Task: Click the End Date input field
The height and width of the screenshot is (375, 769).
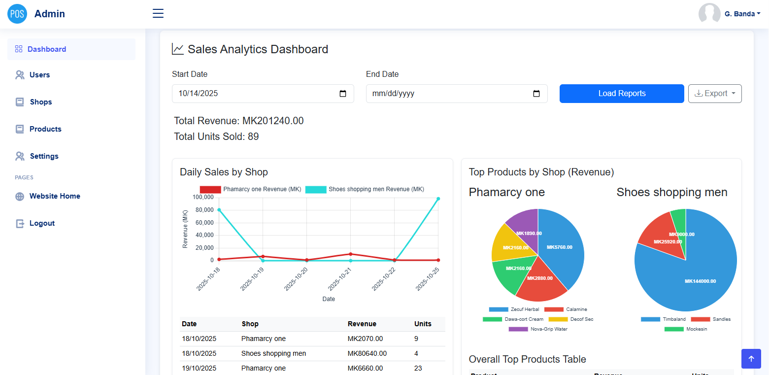Action: [443, 94]
